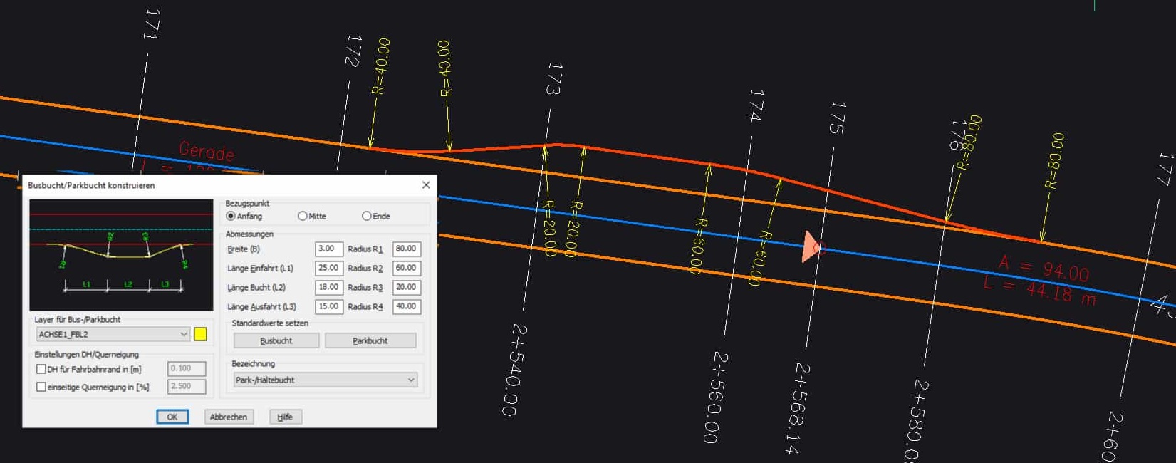The height and width of the screenshot is (463, 1176).
Task: Click the Länge Einfahrt (L1) field
Action: (328, 269)
